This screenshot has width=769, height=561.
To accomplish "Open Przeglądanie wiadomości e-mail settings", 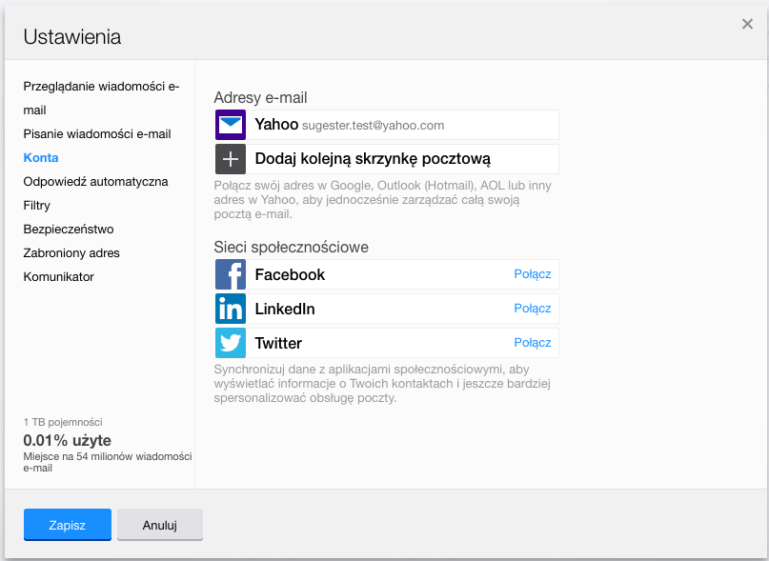I will tap(101, 98).
